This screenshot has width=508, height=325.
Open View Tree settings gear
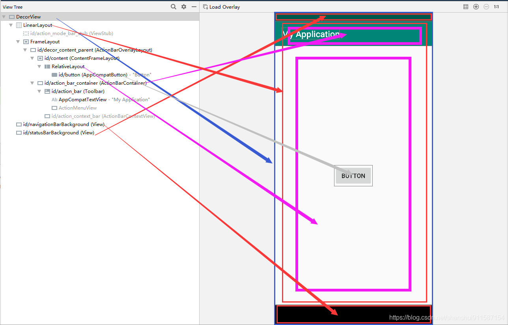tap(184, 7)
